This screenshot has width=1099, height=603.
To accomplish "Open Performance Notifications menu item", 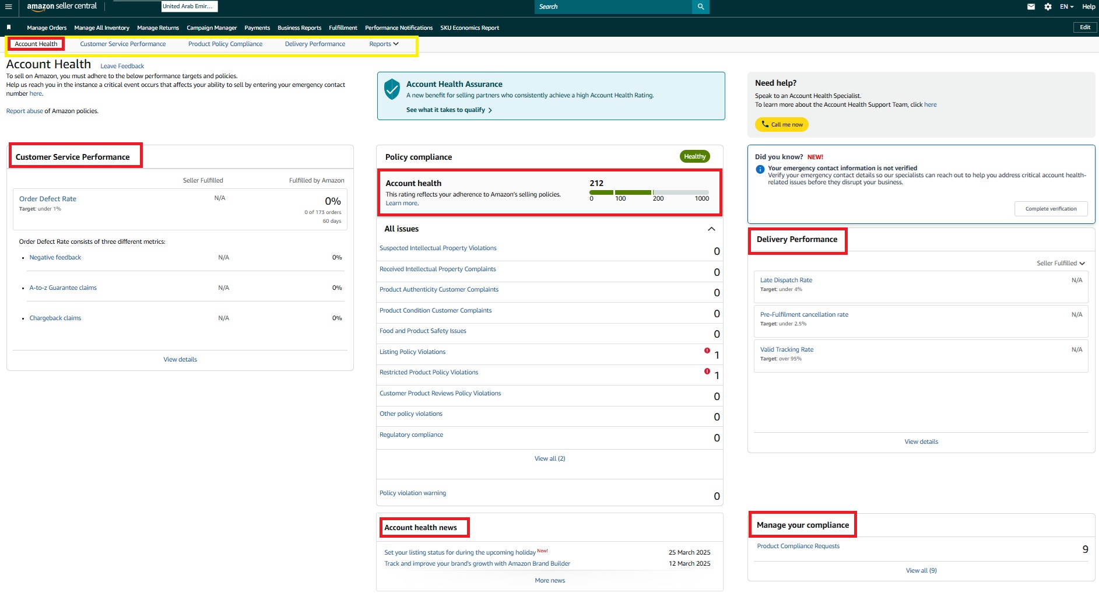I will tap(399, 27).
